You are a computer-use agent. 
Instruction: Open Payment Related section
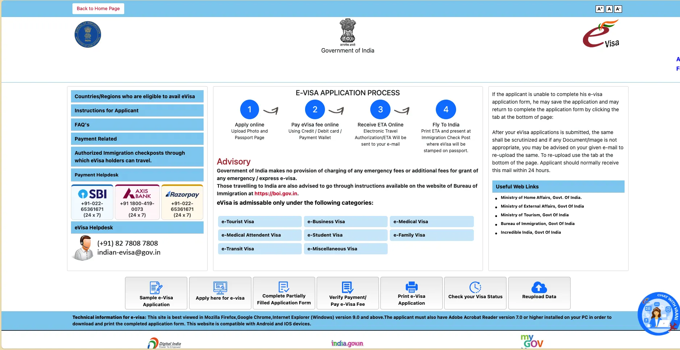(137, 139)
